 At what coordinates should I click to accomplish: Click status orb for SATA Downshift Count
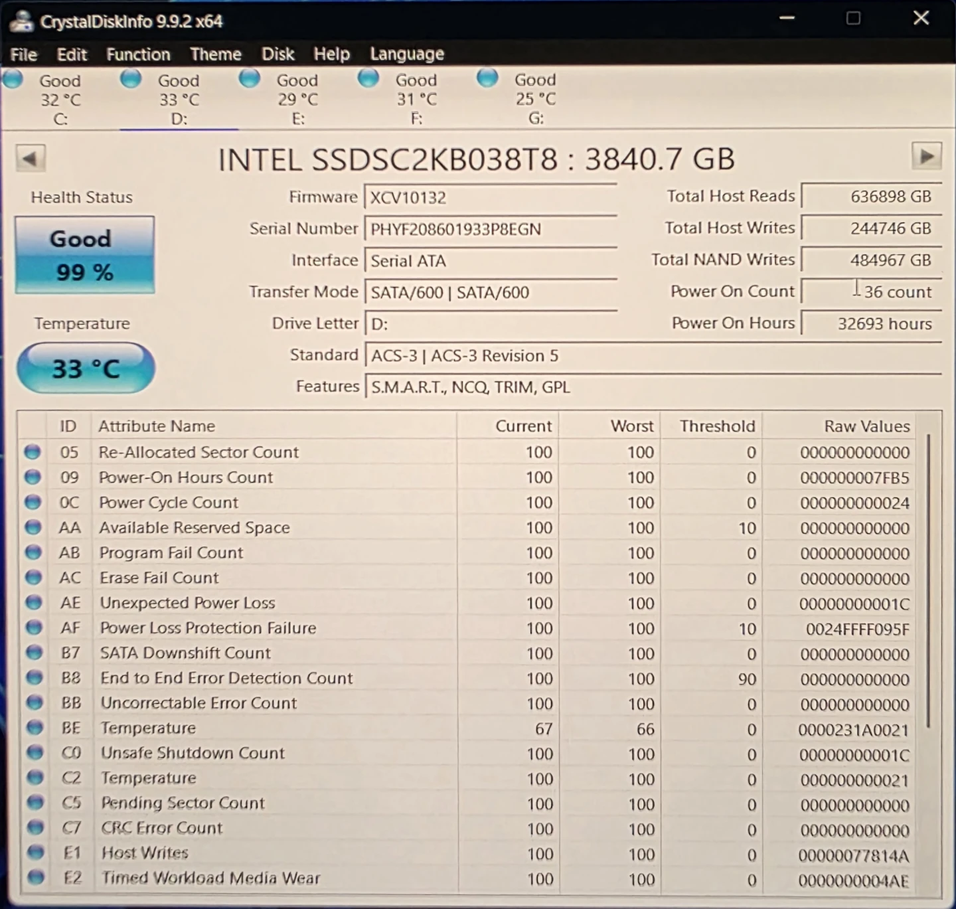(35, 653)
